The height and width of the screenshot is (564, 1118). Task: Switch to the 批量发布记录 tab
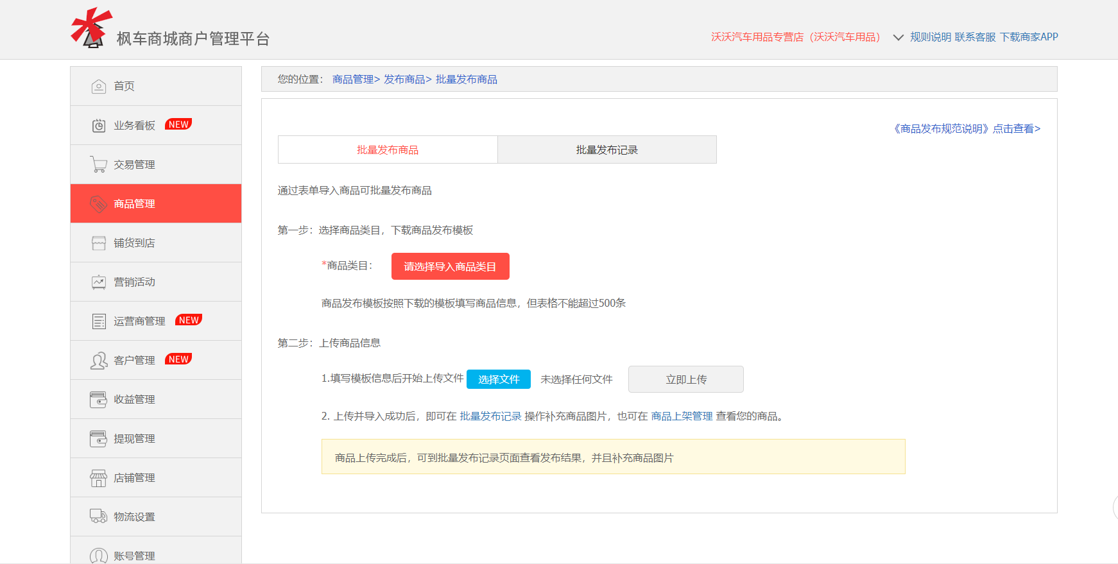606,150
